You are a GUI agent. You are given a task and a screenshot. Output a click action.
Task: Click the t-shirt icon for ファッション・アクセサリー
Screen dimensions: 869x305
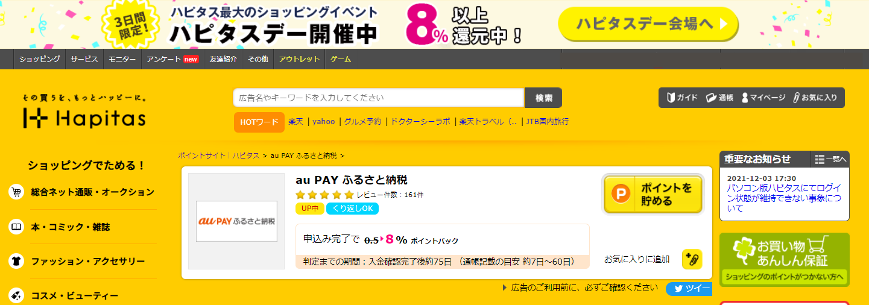coord(16,262)
